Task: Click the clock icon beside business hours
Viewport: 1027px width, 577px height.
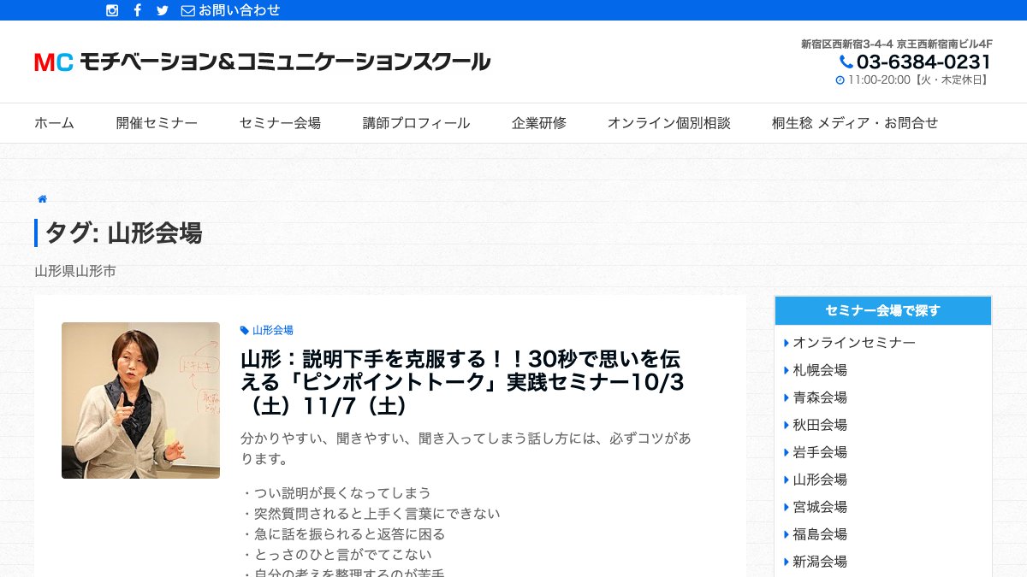Action: [x=840, y=80]
